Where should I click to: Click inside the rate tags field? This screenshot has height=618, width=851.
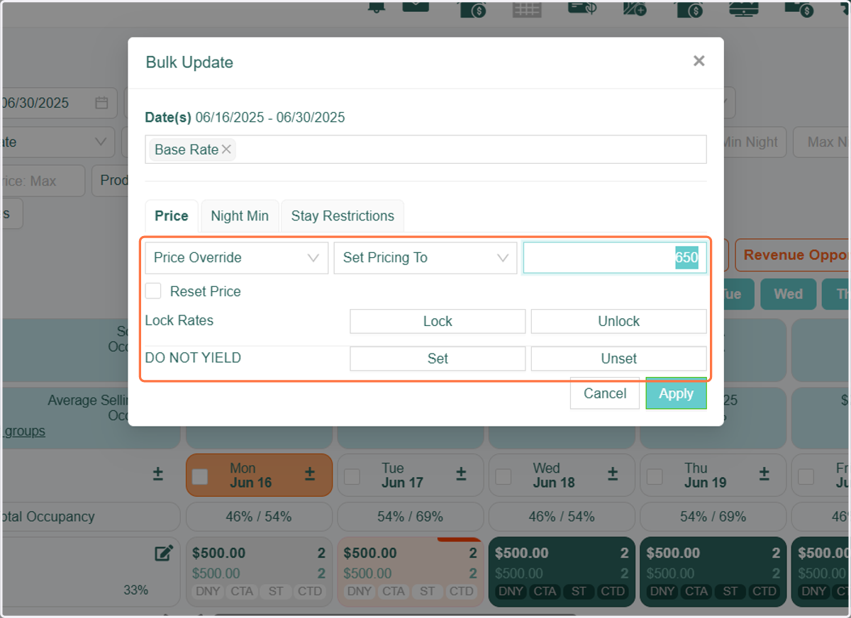pos(425,150)
